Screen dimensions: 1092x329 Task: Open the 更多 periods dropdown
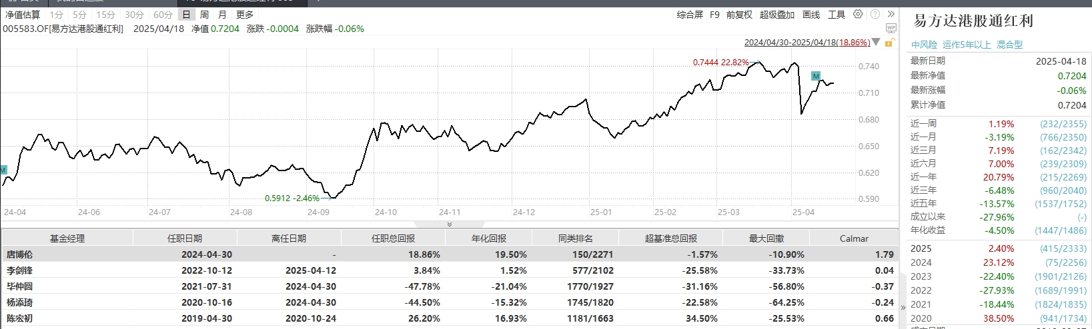coord(245,15)
